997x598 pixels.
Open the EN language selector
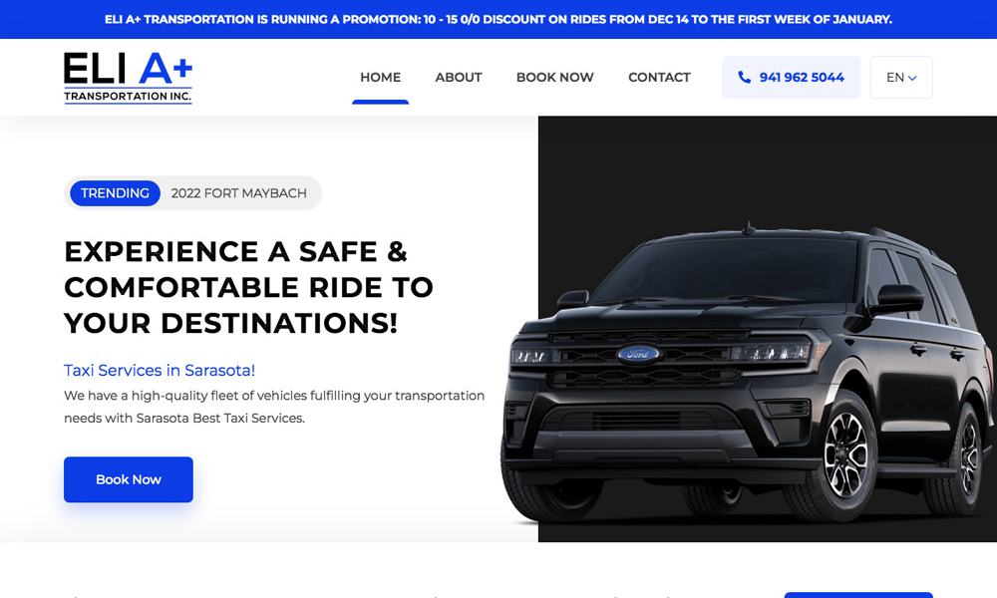click(x=901, y=78)
